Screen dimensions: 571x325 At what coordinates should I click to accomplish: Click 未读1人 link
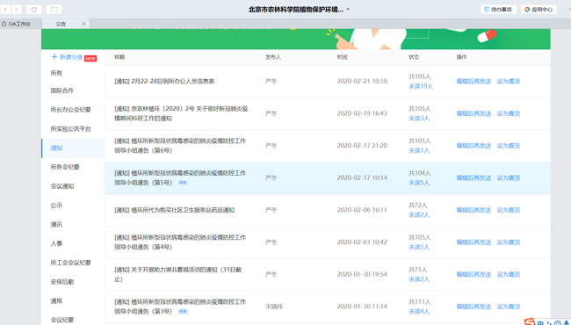pos(419,151)
